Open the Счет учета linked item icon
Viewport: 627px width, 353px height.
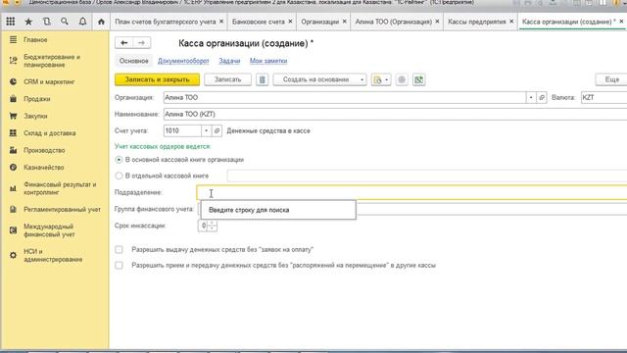coord(217,130)
